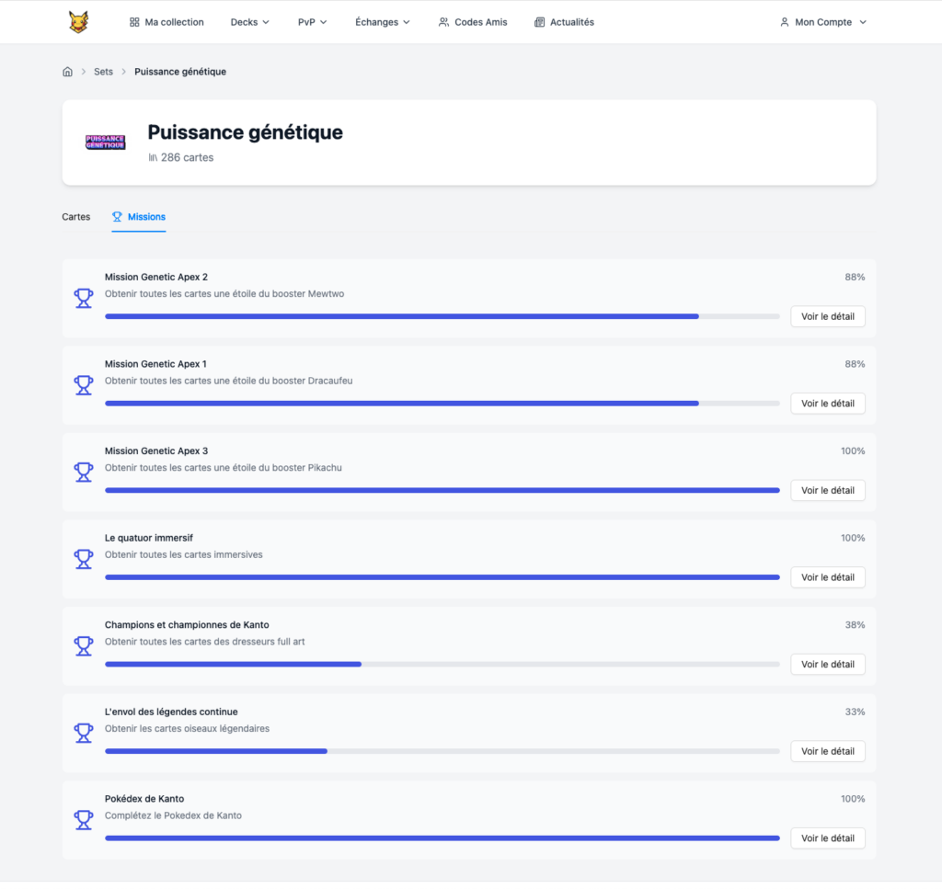Click the Le quatuor immersif title

[149, 538]
